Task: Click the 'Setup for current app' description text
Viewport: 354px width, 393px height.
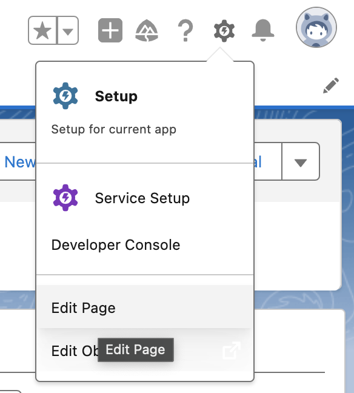Action: click(x=114, y=129)
